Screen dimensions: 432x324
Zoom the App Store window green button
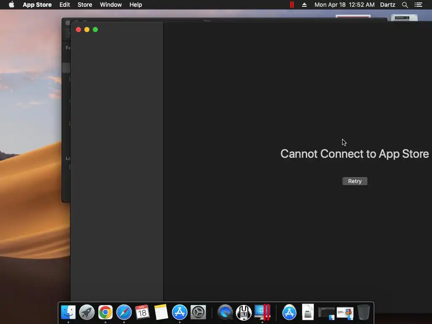click(95, 30)
